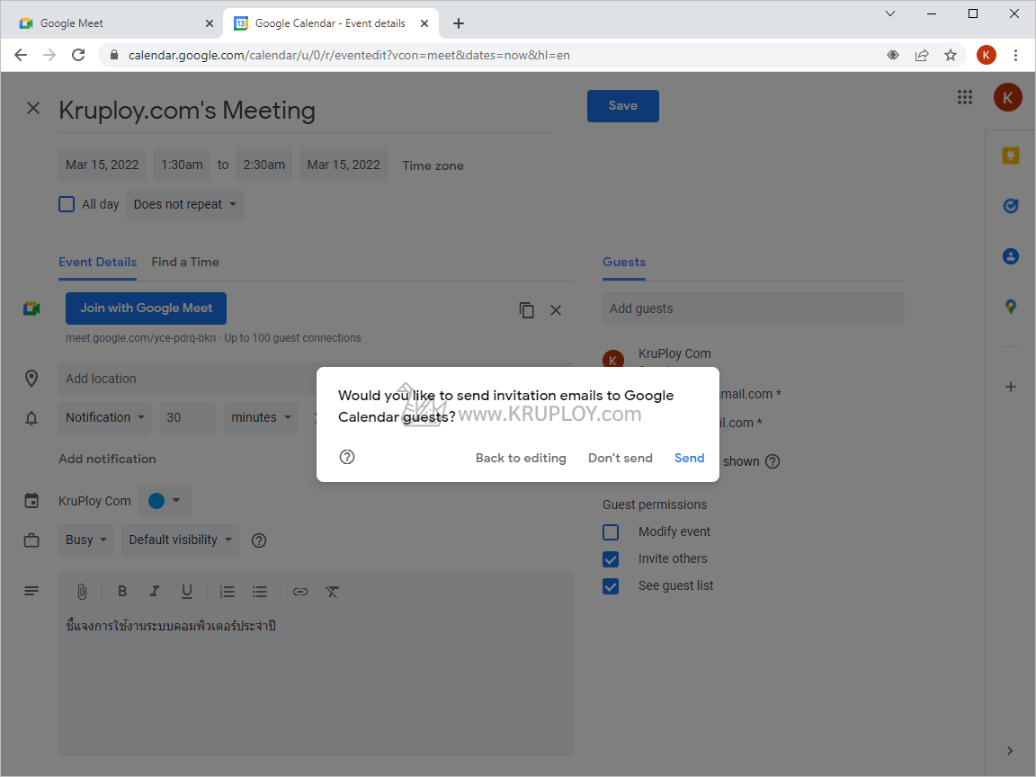
Task: Click the calendar icon beside KruPloy Com
Action: (31, 501)
